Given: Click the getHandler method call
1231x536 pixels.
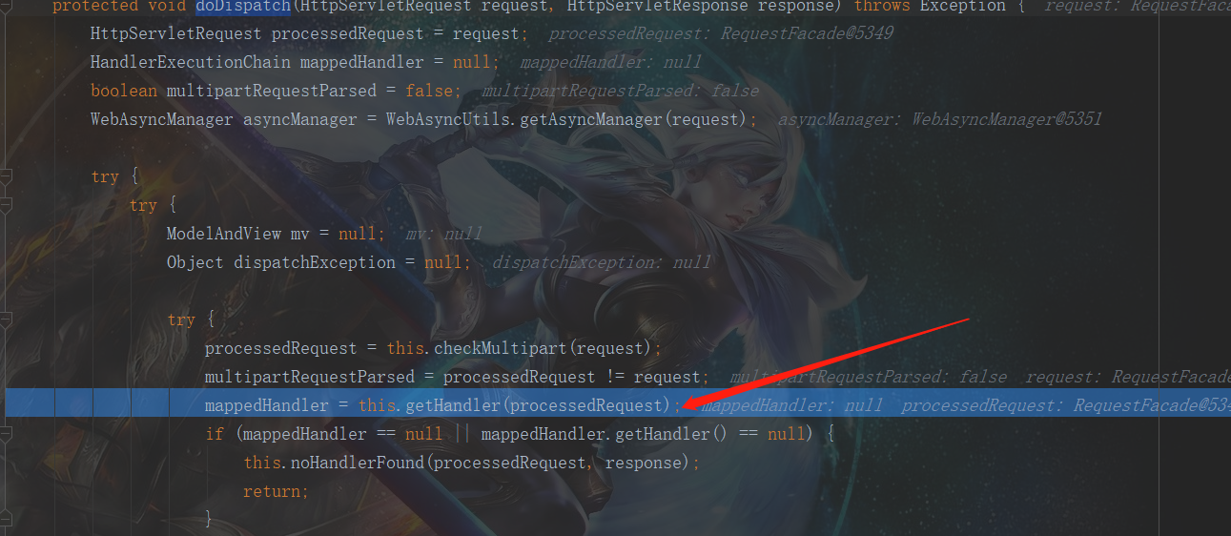Looking at the screenshot, I should click(x=453, y=405).
